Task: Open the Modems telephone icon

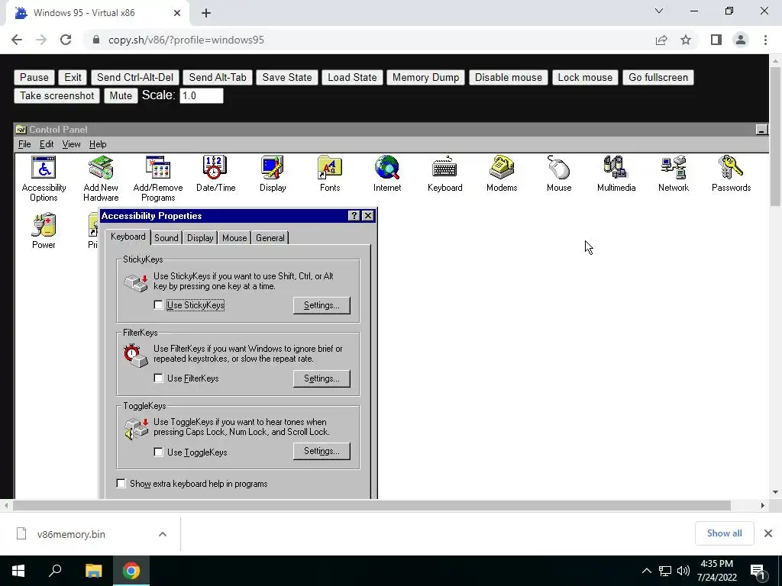Action: pyautogui.click(x=502, y=173)
